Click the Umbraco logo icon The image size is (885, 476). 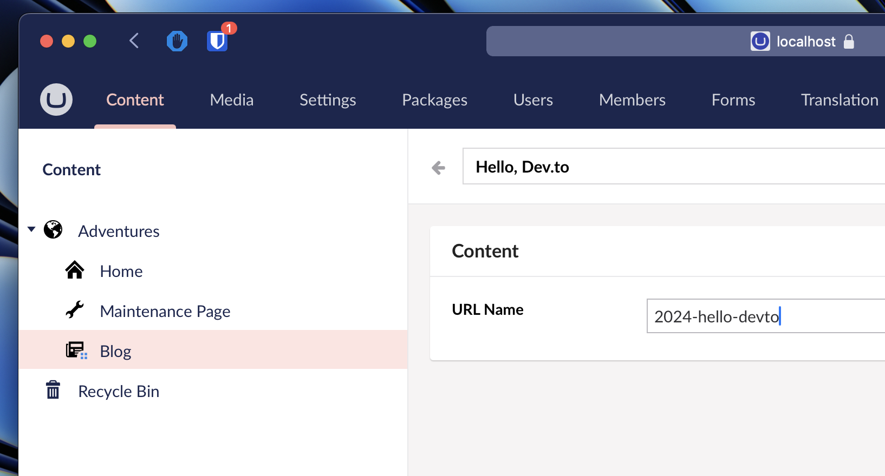point(56,100)
